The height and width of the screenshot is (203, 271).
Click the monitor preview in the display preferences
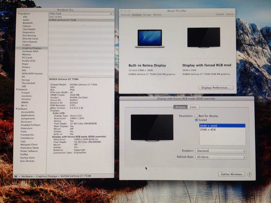coord(152,128)
